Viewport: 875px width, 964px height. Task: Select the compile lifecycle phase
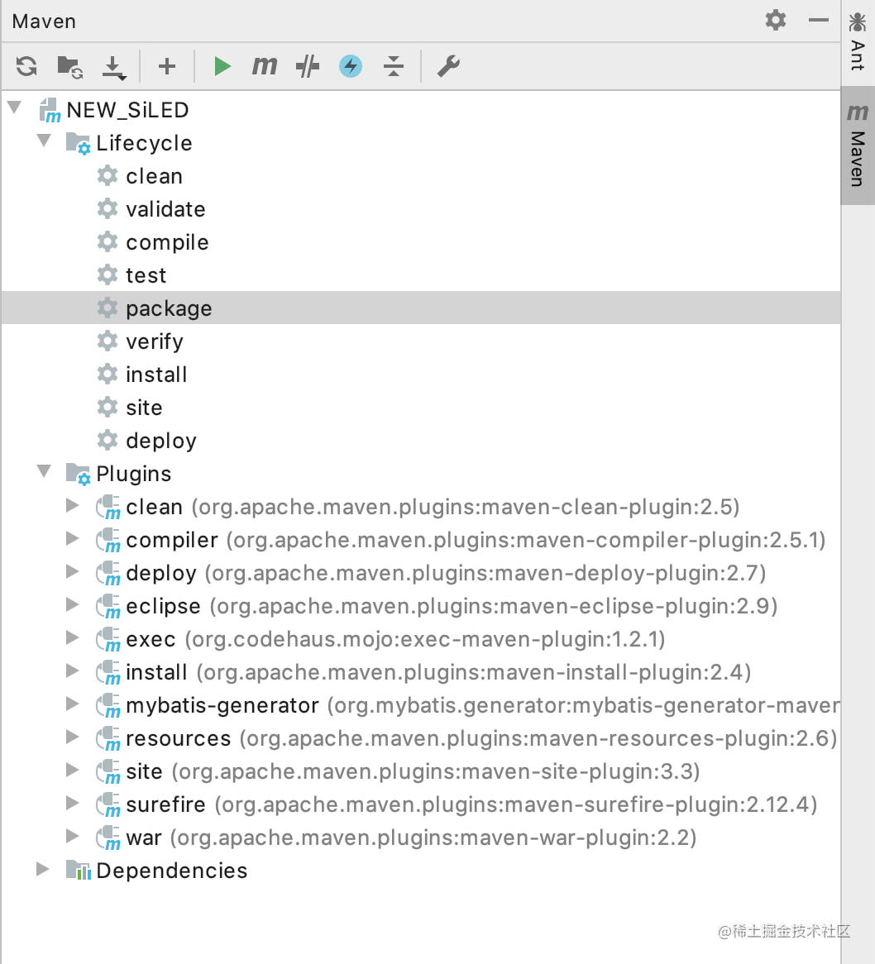click(166, 242)
